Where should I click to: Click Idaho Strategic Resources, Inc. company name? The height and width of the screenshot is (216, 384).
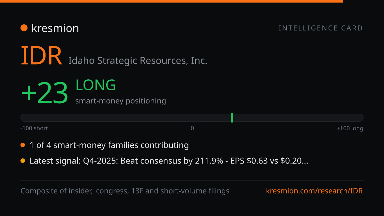pos(138,60)
